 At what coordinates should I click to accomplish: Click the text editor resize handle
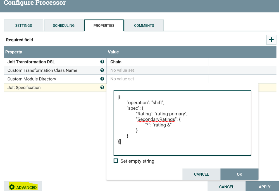(x=250, y=154)
